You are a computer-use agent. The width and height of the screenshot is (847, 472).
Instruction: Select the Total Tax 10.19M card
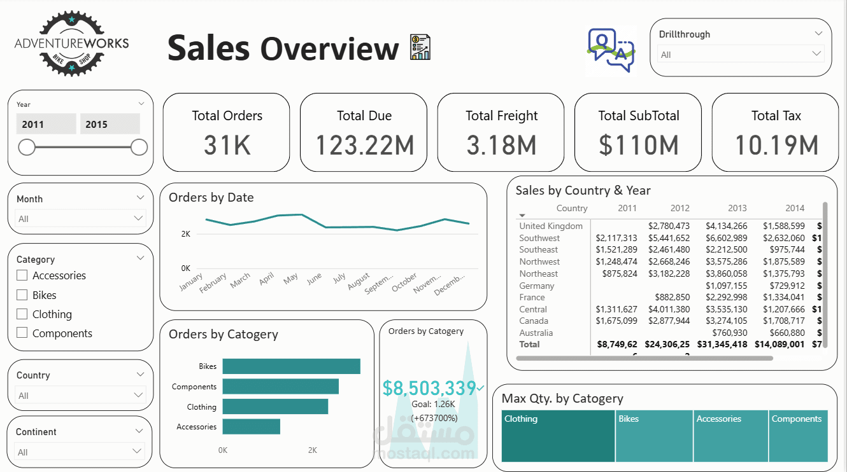[775, 132]
